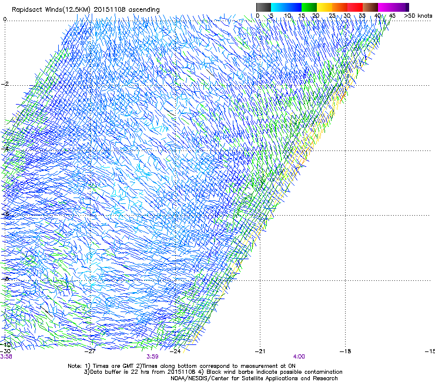The image size is (435, 382).
Task: Click the '-27' longitude axis label
Action: coord(90,351)
